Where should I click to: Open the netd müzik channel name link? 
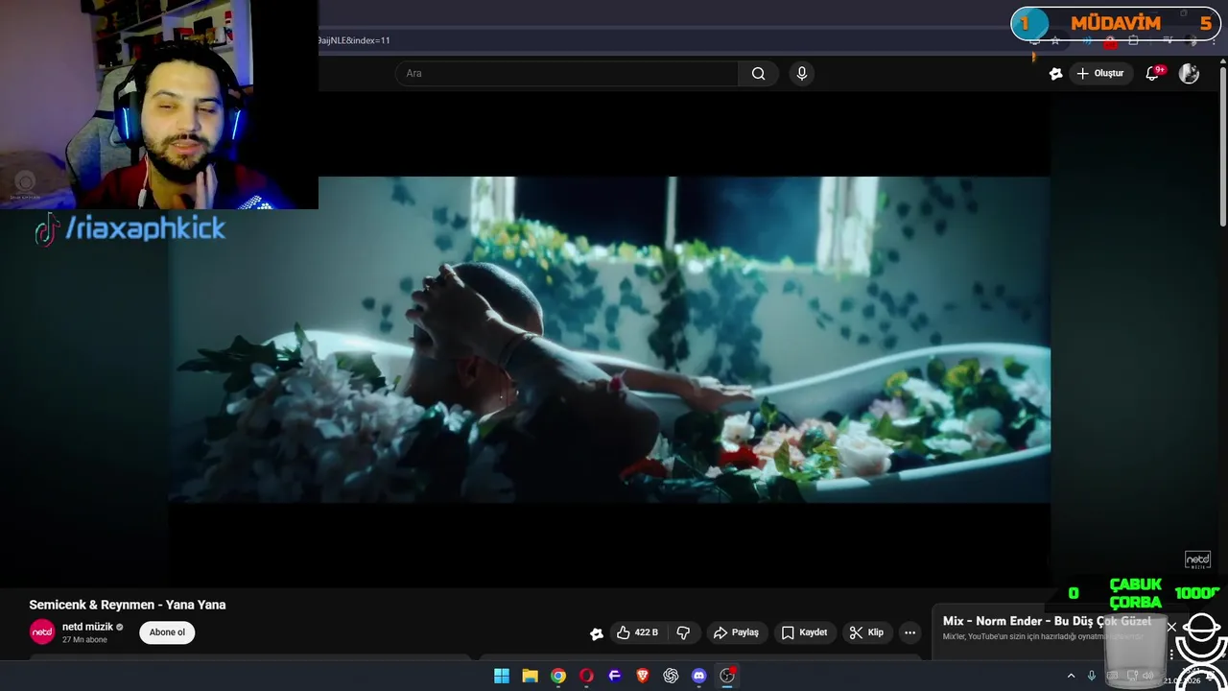pos(87,627)
